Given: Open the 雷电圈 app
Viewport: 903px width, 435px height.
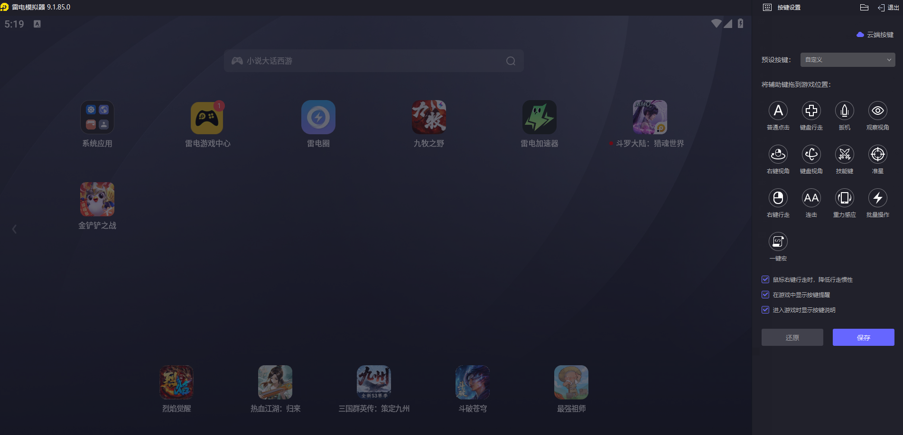Looking at the screenshot, I should point(318,117).
